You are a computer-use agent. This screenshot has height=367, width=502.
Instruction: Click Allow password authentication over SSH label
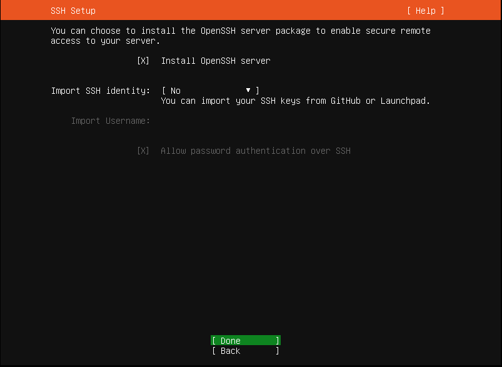pyautogui.click(x=255, y=151)
